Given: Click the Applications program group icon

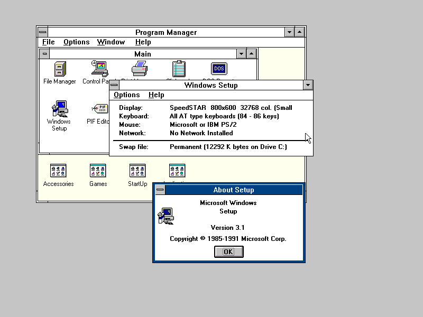Looking at the screenshot, I should [x=177, y=170].
